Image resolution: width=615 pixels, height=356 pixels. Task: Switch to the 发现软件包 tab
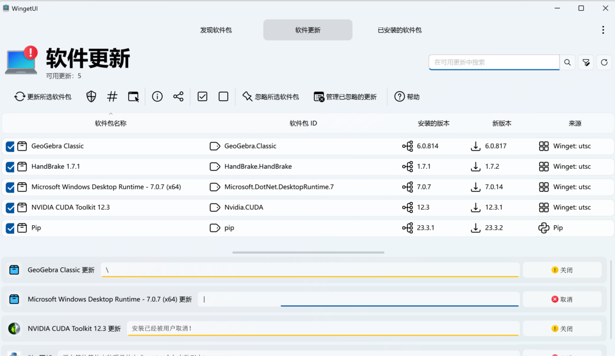(216, 30)
